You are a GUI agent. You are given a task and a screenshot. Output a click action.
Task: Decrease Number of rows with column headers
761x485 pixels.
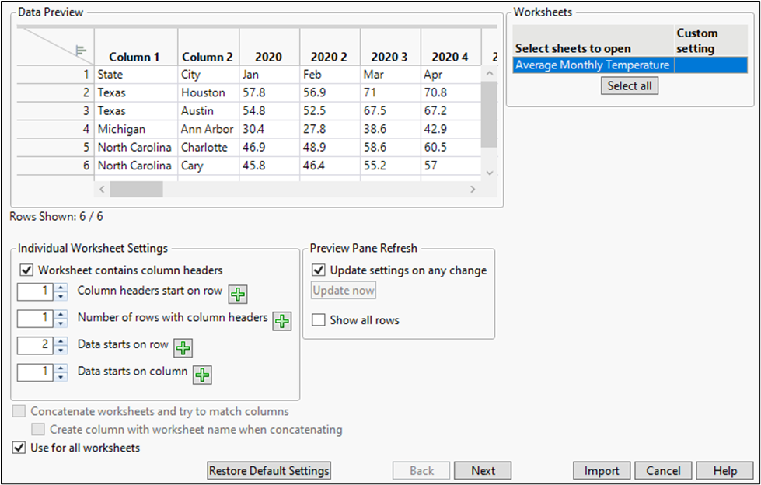(x=61, y=323)
